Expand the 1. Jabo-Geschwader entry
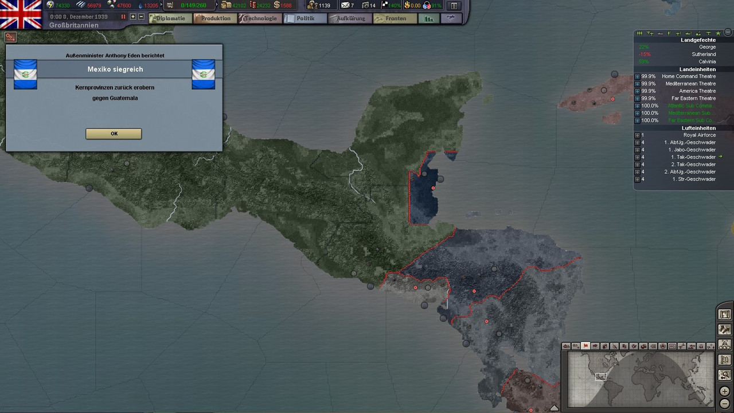This screenshot has width=734, height=413. [637, 150]
